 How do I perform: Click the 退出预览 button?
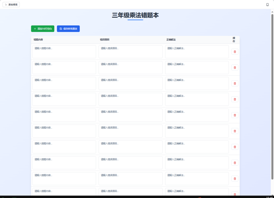(x=11, y=4)
